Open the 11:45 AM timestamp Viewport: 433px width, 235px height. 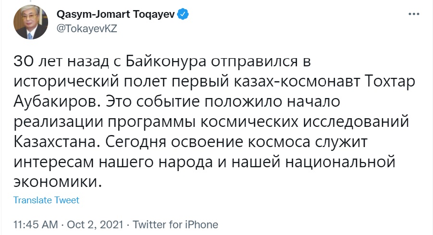(36, 224)
